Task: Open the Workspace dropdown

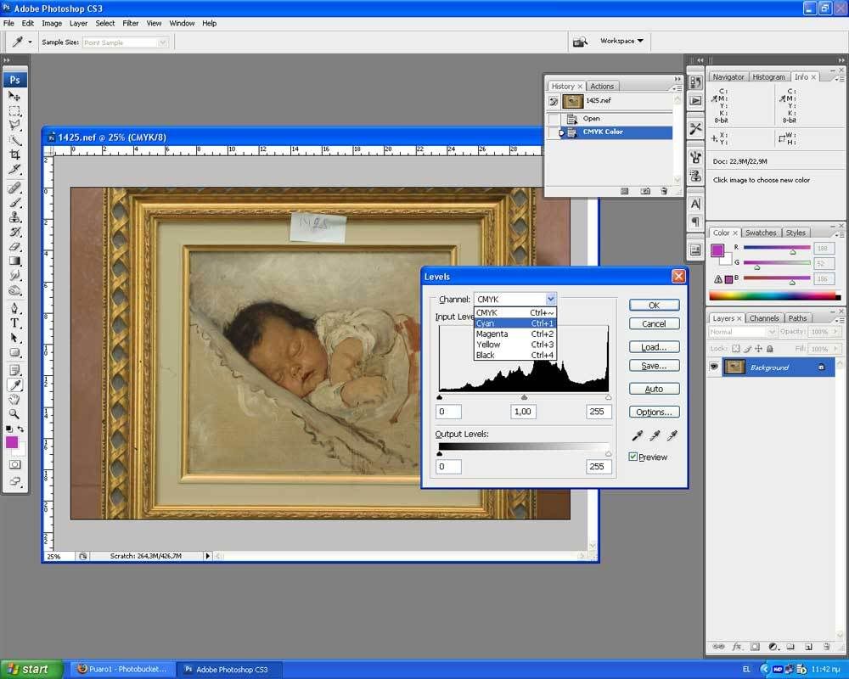Action: pos(621,41)
